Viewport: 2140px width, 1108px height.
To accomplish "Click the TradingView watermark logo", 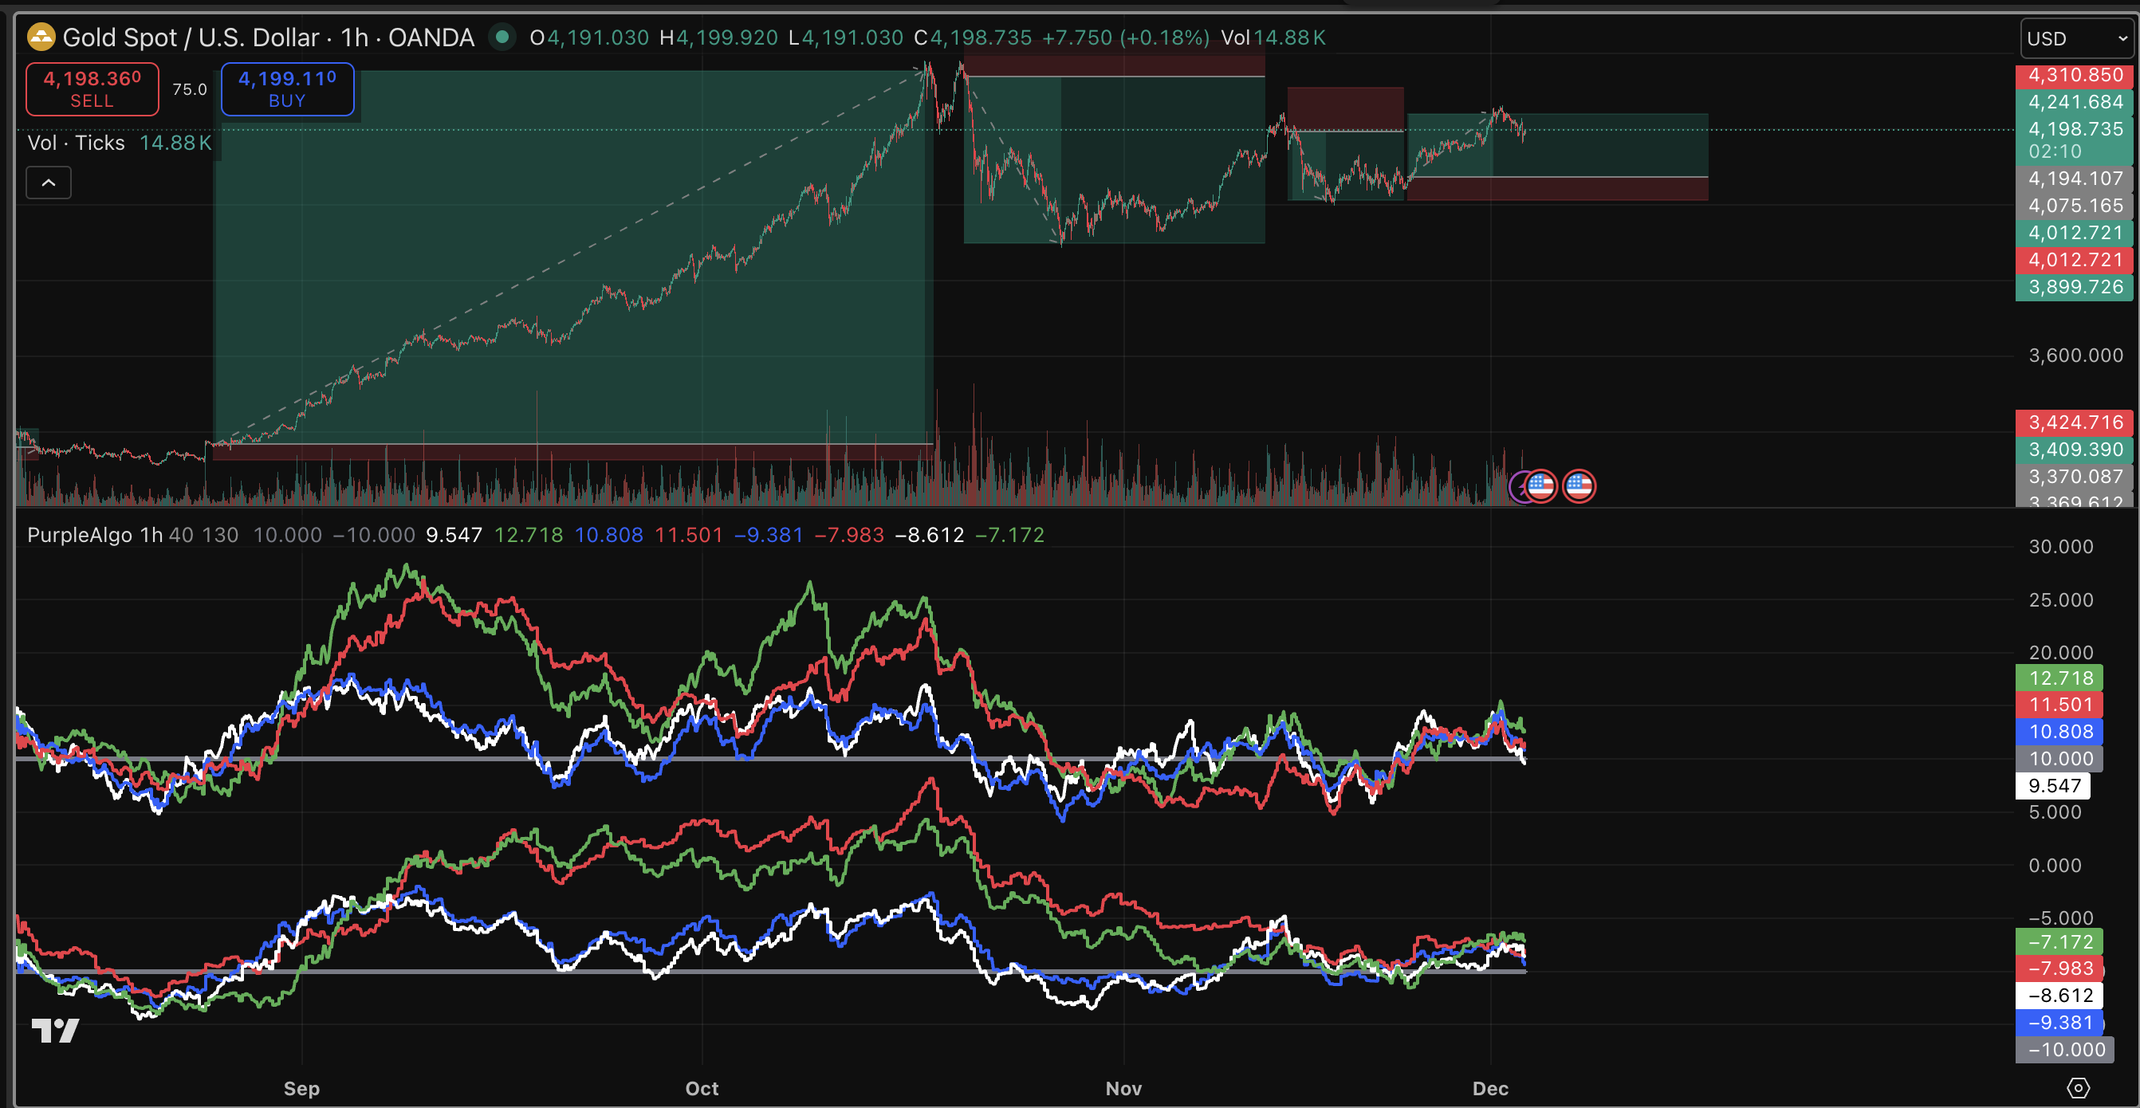I will 56,1031.
